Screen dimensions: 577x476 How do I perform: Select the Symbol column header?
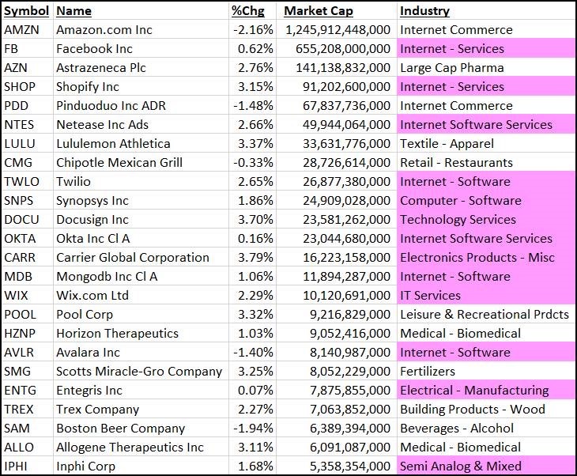[26, 11]
